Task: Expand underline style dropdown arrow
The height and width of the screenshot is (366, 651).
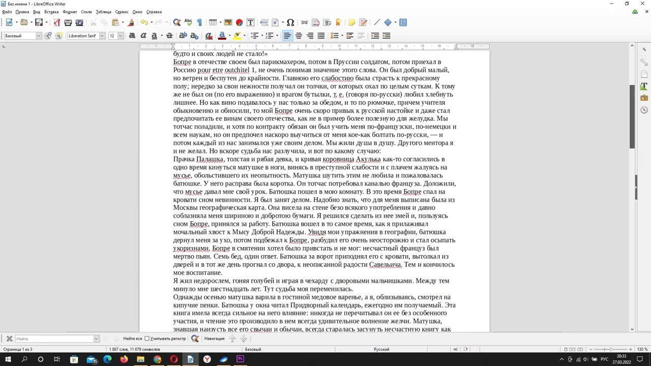Action: tap(162, 36)
